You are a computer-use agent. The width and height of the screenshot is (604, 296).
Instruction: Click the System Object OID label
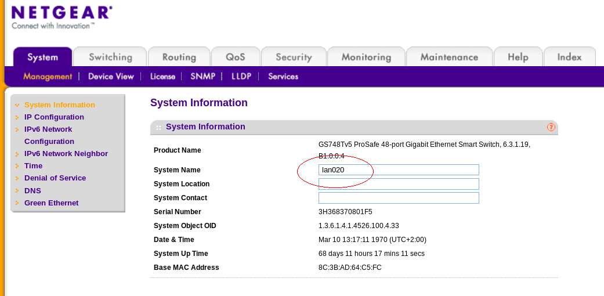[185, 225]
